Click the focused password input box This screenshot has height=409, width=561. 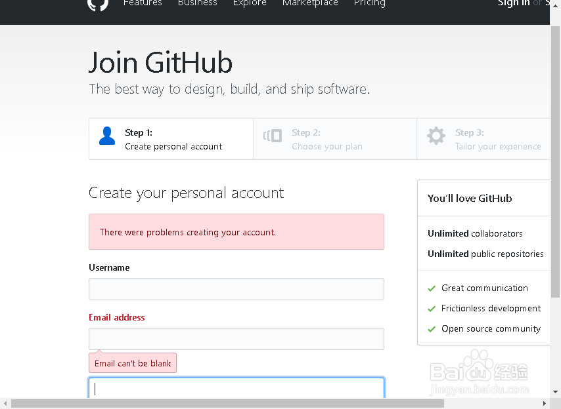236,388
